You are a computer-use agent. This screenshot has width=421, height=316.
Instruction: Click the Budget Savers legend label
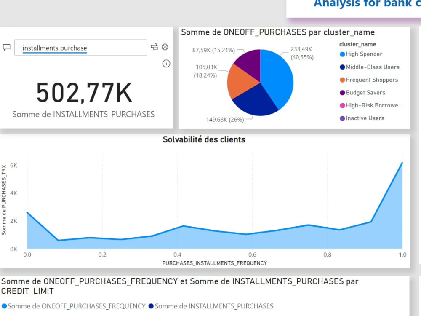click(365, 92)
